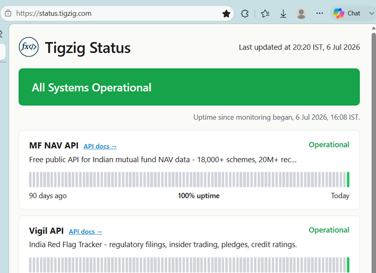Click the Today label under MF NAV bars
This screenshot has width=376, height=273.
tap(340, 196)
